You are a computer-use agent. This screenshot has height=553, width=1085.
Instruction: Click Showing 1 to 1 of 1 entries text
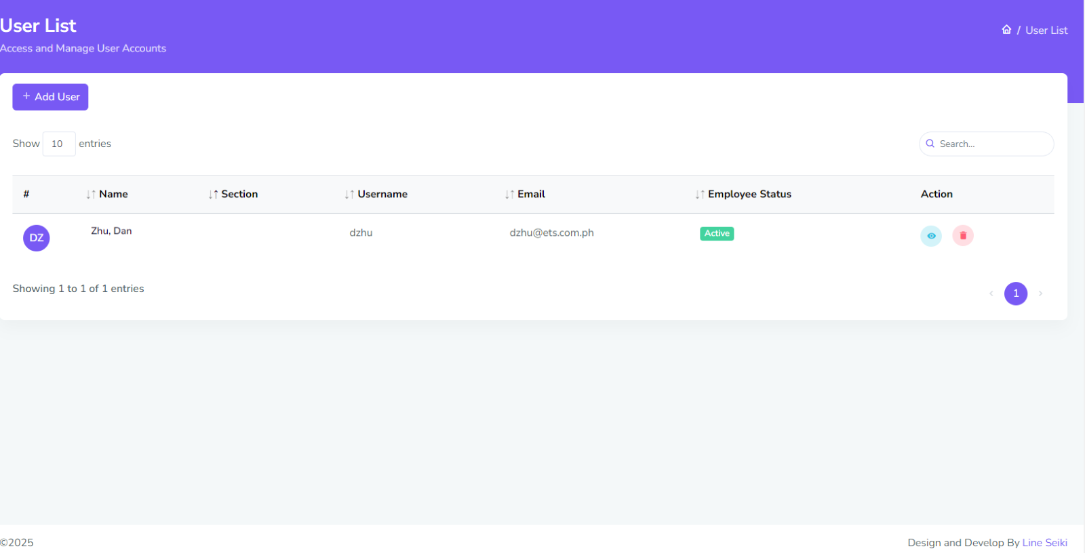[x=78, y=289]
